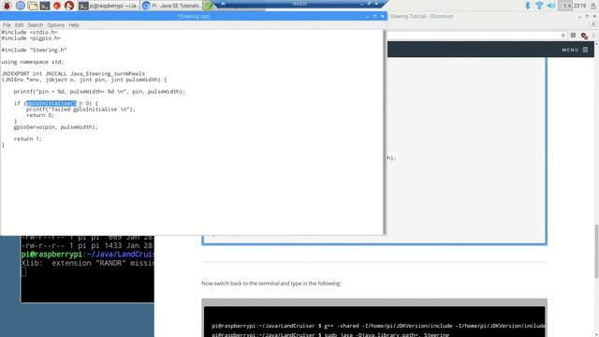Click the g++ -shared command in webpage

coord(378,326)
